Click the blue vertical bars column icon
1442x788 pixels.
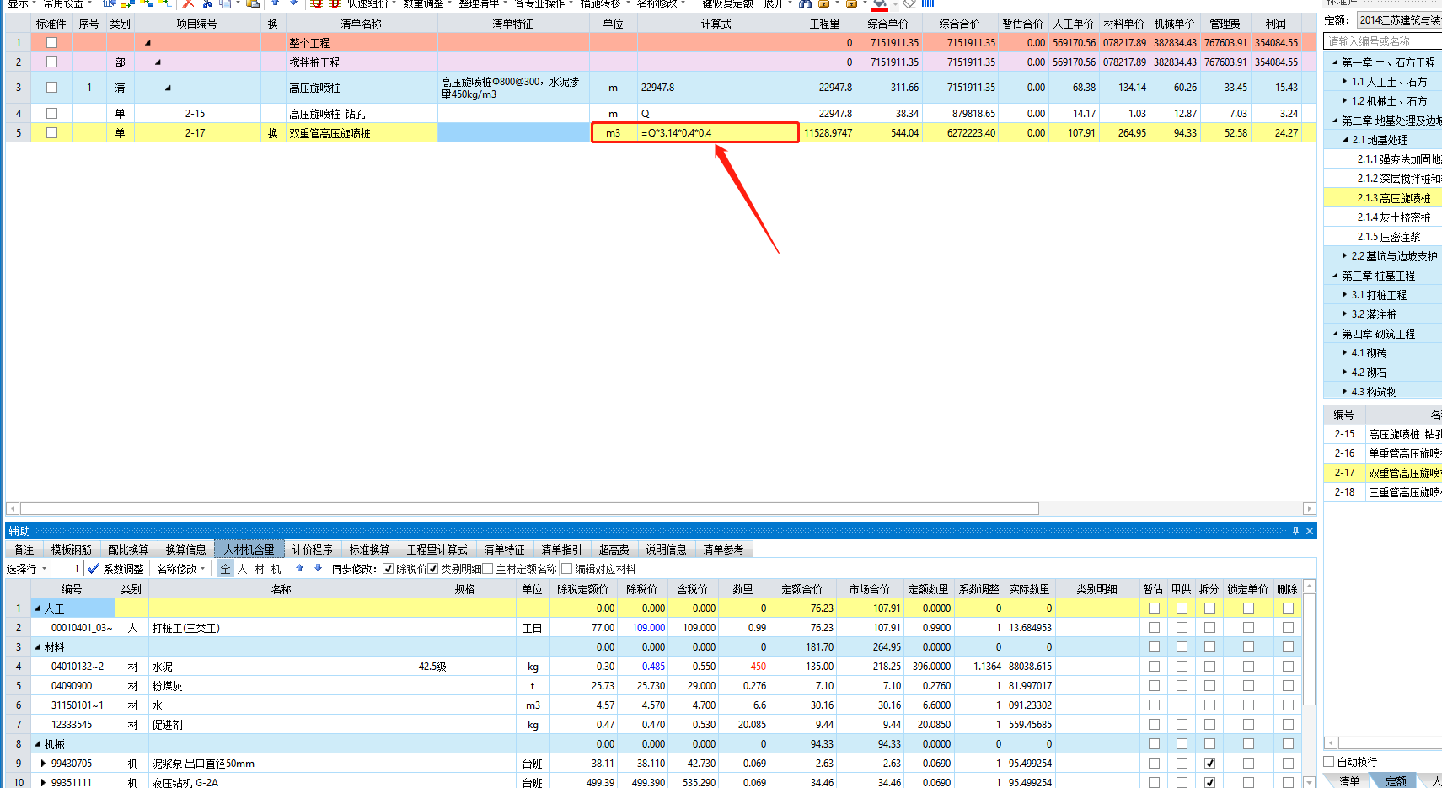tap(927, 3)
